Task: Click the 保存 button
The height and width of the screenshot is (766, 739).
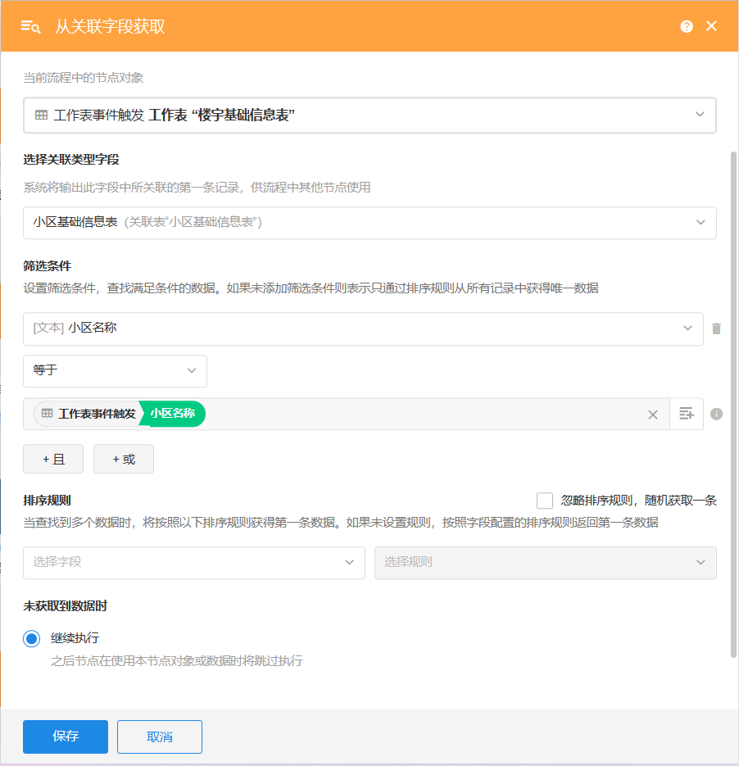Action: coord(66,737)
